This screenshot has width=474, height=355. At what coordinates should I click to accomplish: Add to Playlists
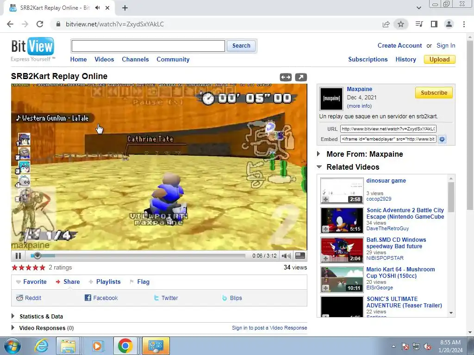tap(105, 282)
